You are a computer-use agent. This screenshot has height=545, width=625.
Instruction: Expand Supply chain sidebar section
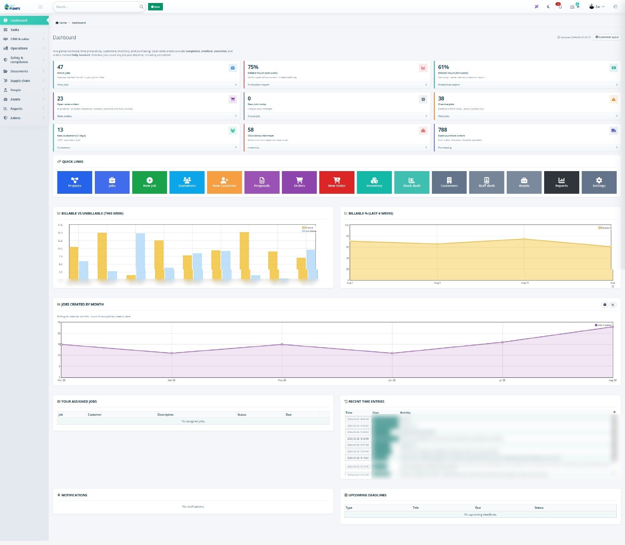click(x=24, y=81)
